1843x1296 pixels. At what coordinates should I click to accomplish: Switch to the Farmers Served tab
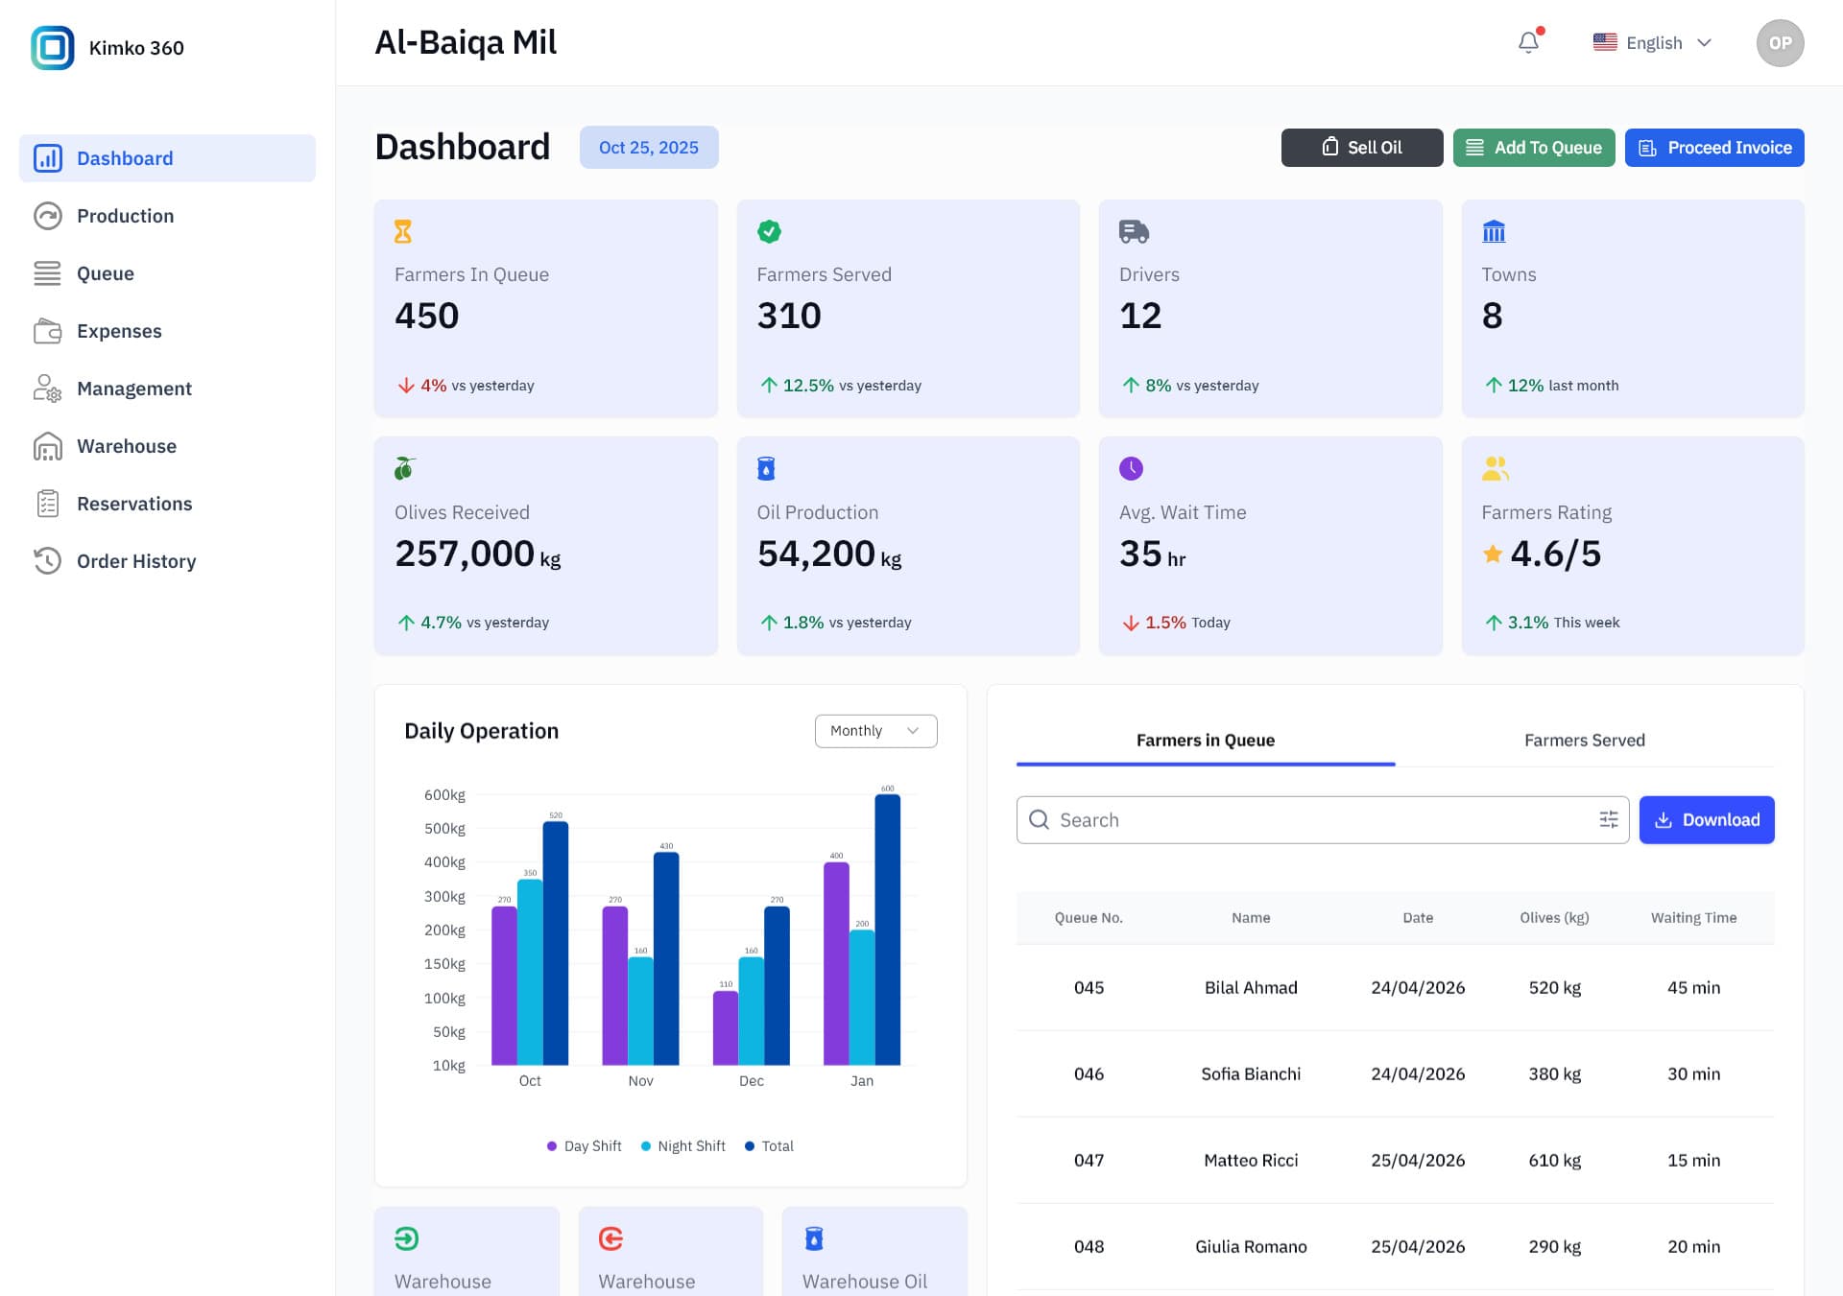pyautogui.click(x=1584, y=740)
